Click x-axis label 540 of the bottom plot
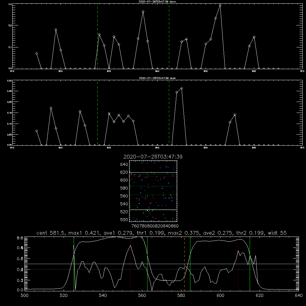The image size is (306, 306). click(103, 296)
